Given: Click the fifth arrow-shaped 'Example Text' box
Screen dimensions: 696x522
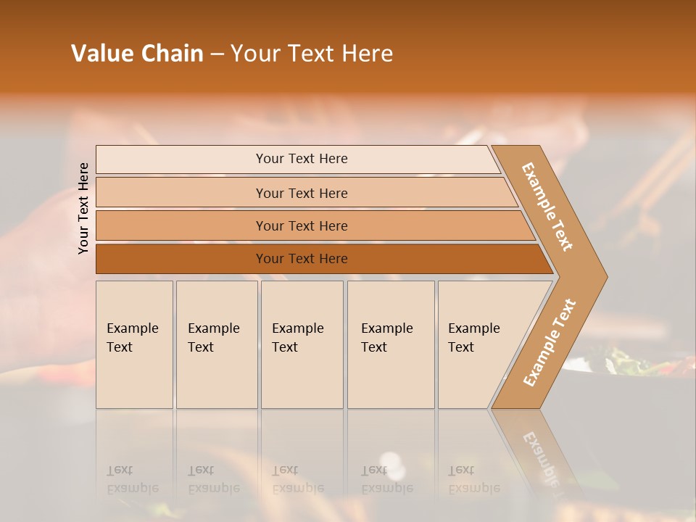Looking at the screenshot, I should point(478,345).
